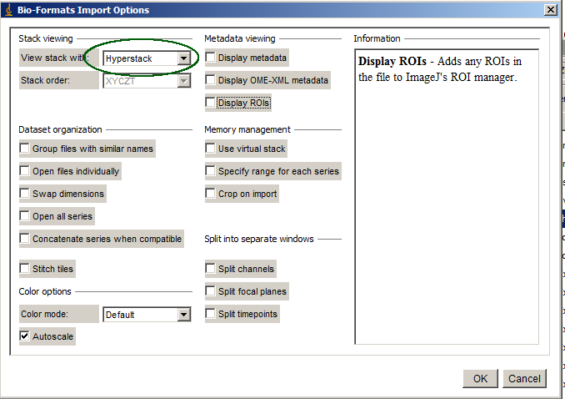The width and height of the screenshot is (565, 399).
Task: Click the microscope icon in title bar
Action: 8,9
